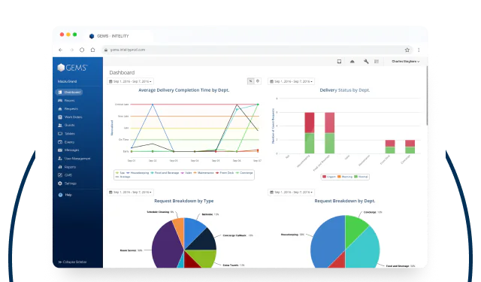
Task: Open Settings via the gear icon
Action: (60, 183)
